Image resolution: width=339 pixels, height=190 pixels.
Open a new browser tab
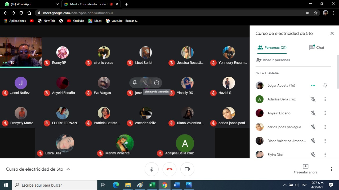point(126,4)
